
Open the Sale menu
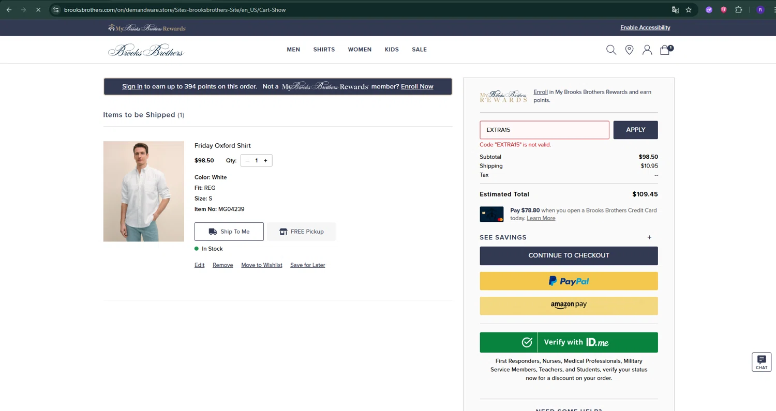coord(419,50)
